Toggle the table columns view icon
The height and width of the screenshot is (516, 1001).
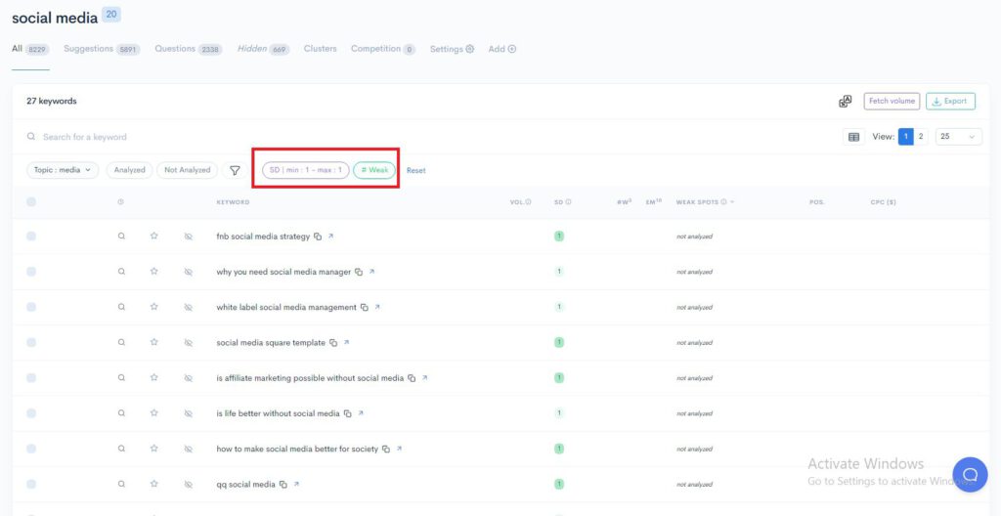[x=853, y=137]
